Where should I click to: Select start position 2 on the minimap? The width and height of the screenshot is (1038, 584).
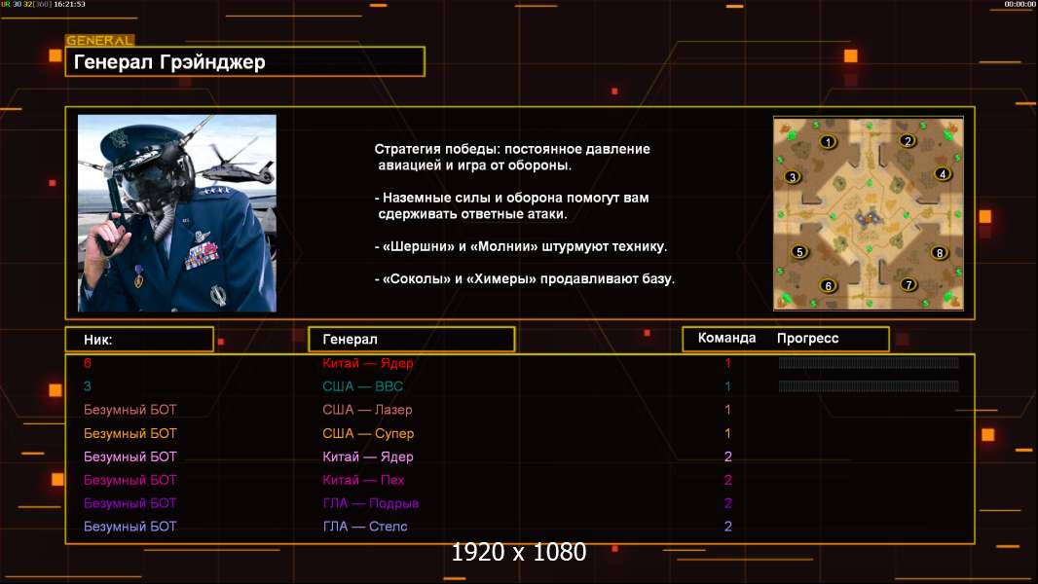tap(908, 140)
